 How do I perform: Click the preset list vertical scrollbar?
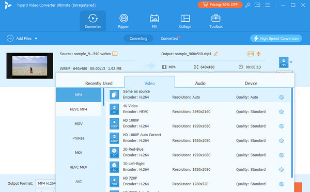tap(292, 133)
